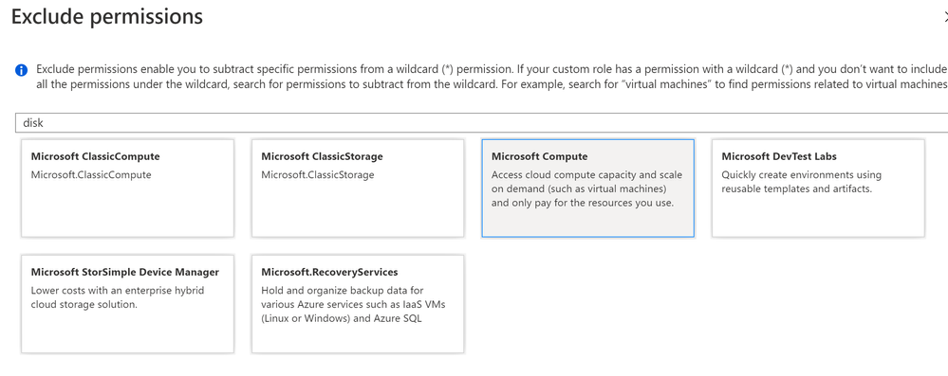Click the blue info icon

point(21,70)
